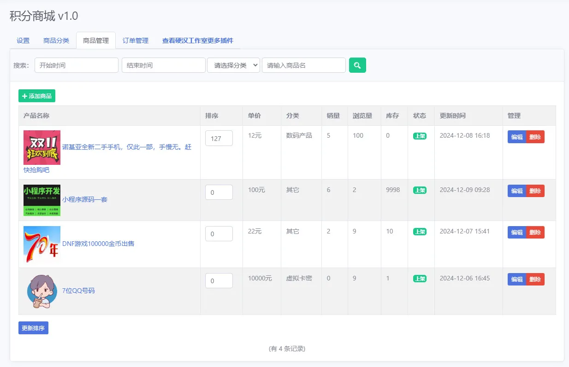This screenshot has width=569, height=367.
Task: Focus the sort order field showing 127
Action: point(219,138)
